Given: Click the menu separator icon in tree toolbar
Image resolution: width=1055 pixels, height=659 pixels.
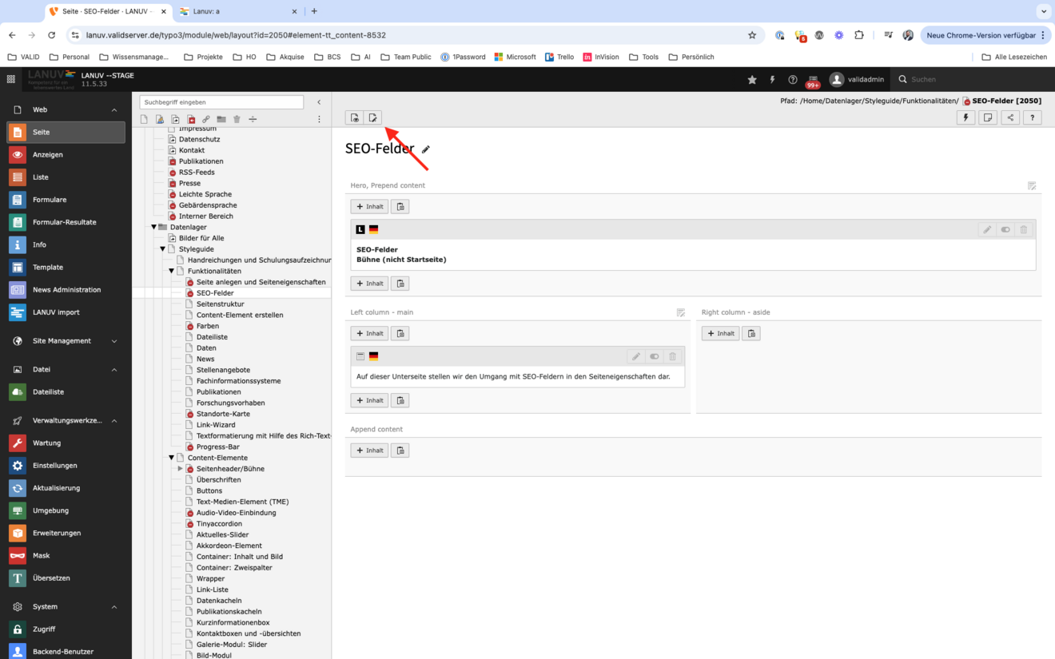Looking at the screenshot, I should (253, 120).
